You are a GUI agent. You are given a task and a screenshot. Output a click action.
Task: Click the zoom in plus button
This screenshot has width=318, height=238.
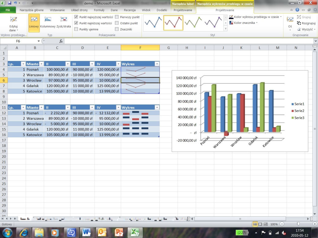point(315,224)
